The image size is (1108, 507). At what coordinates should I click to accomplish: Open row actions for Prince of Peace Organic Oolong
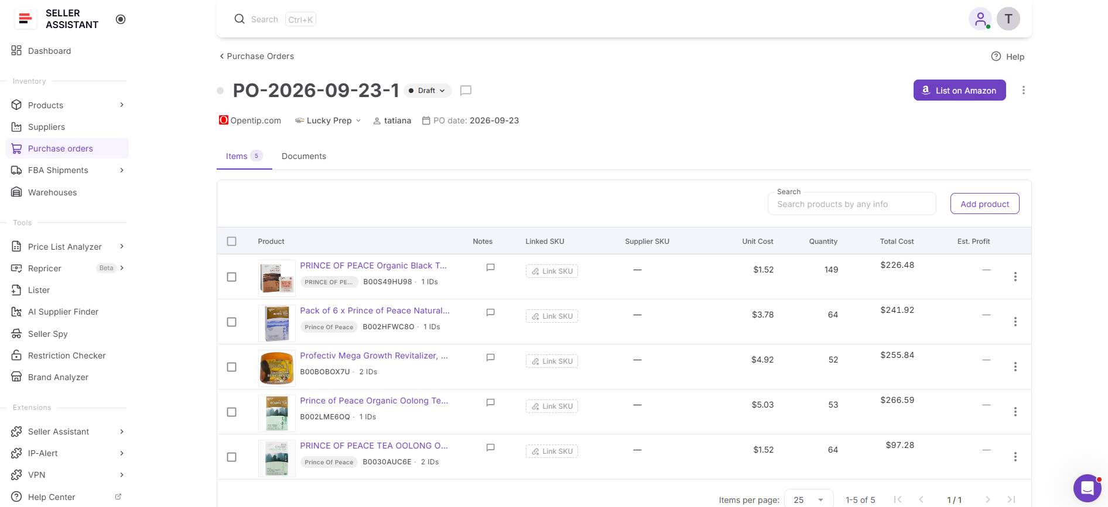click(1015, 412)
